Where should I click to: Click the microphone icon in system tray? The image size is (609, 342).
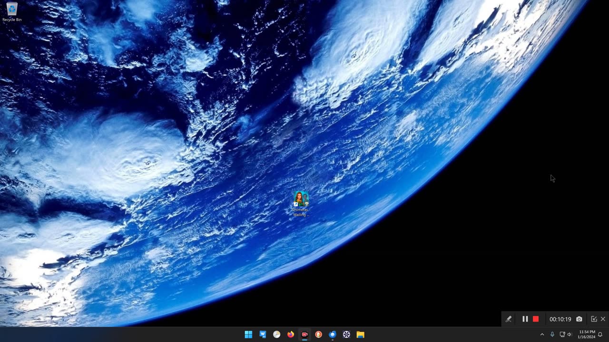pyautogui.click(x=552, y=334)
